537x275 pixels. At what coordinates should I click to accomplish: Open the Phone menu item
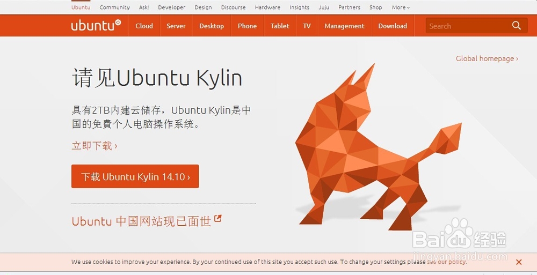(247, 26)
